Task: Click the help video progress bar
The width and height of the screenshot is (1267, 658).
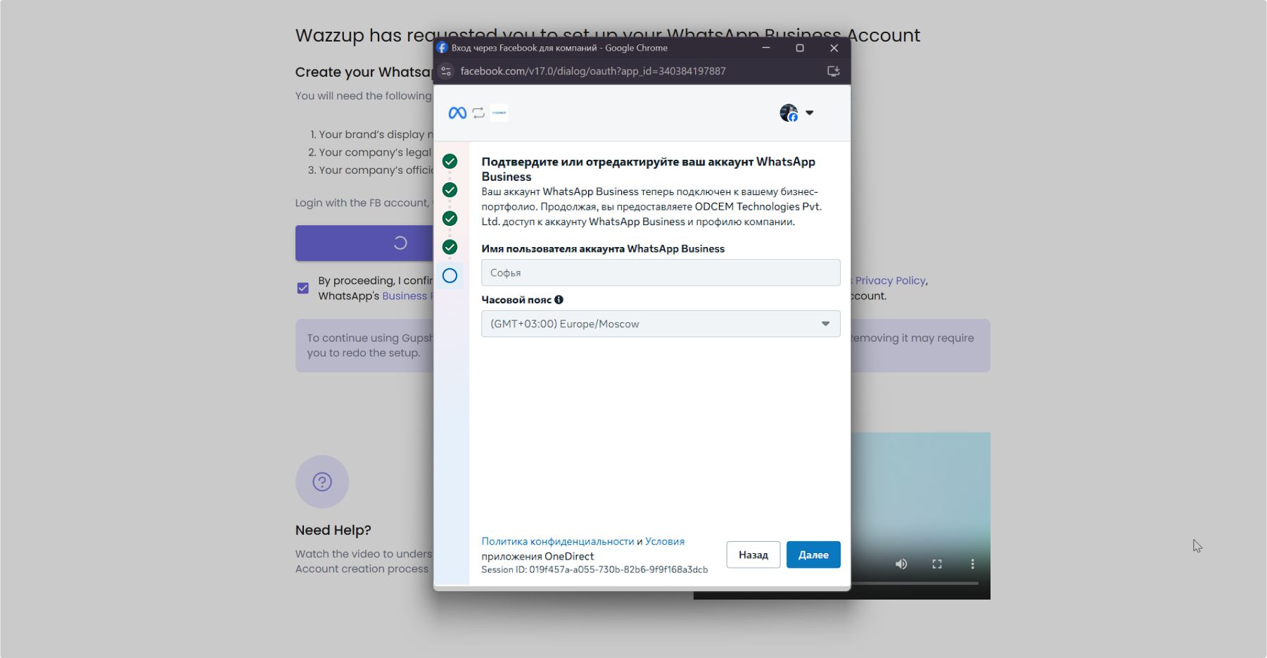Action: pyautogui.click(x=915, y=583)
